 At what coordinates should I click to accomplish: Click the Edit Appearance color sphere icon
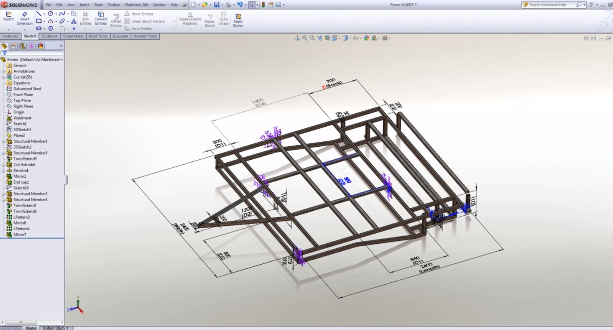(367, 38)
